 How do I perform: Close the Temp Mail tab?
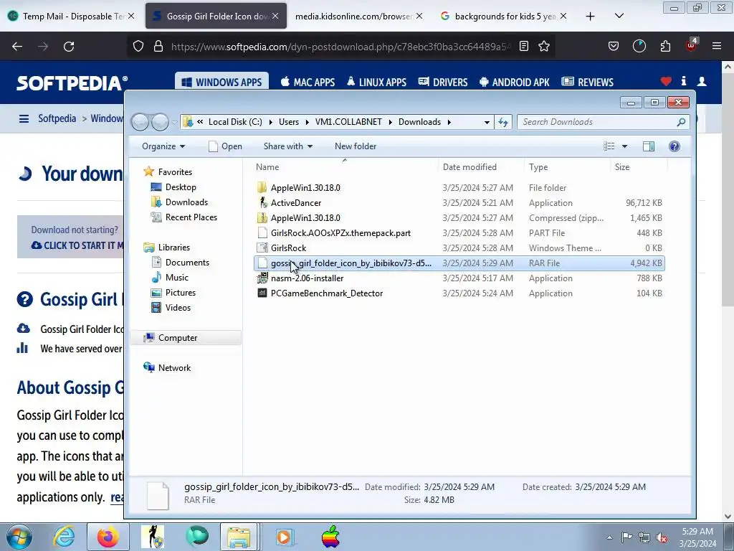[x=131, y=16]
